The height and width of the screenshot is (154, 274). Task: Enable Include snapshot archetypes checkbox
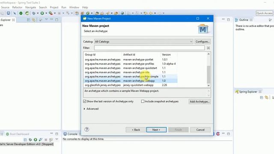coord(143,101)
